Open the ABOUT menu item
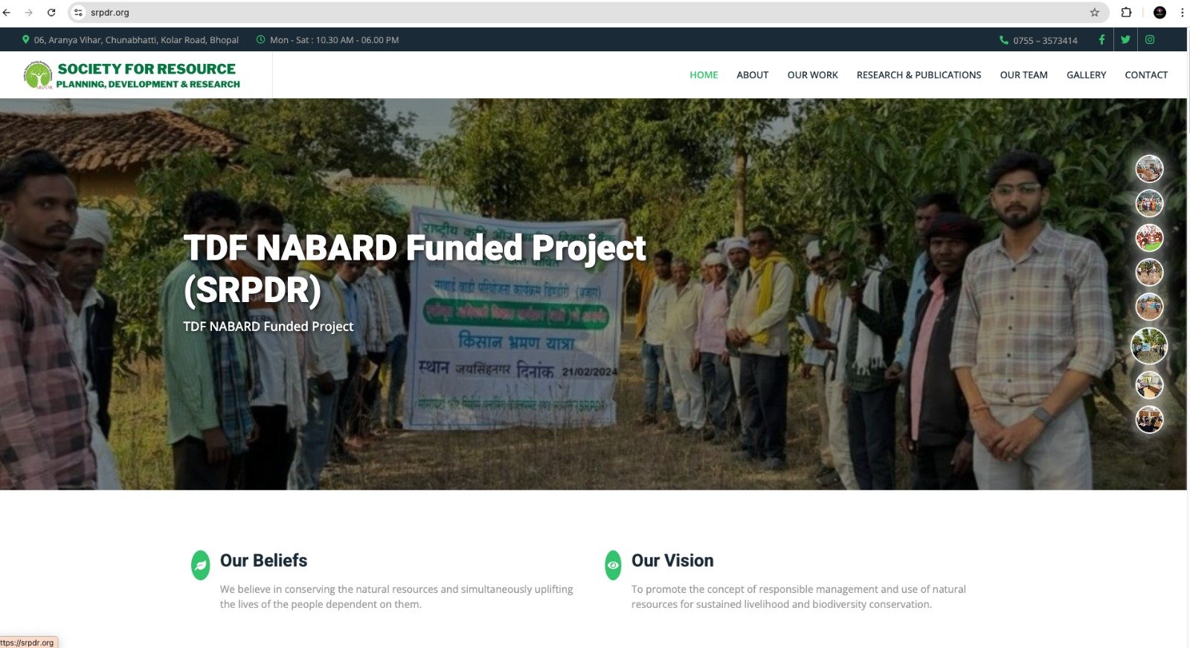 pos(752,75)
